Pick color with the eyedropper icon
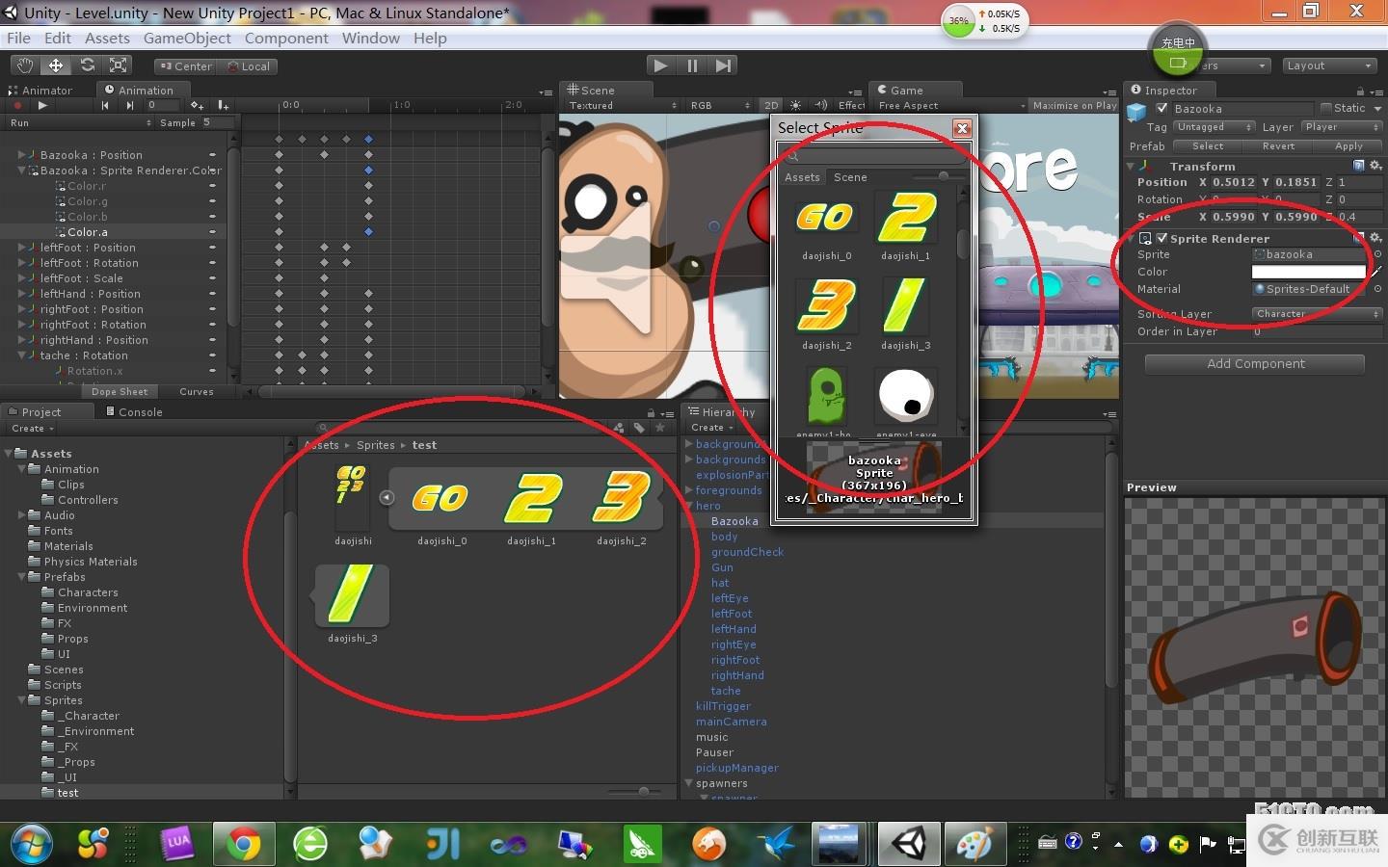The image size is (1388, 867). (1376, 272)
